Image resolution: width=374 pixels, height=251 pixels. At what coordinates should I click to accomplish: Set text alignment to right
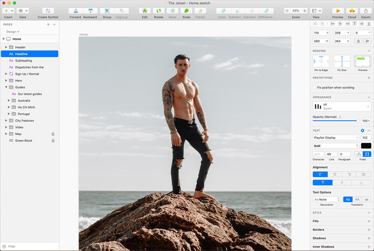pos(349,174)
